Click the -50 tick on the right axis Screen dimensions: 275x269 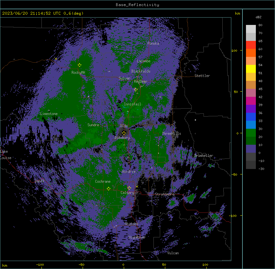(234, 174)
